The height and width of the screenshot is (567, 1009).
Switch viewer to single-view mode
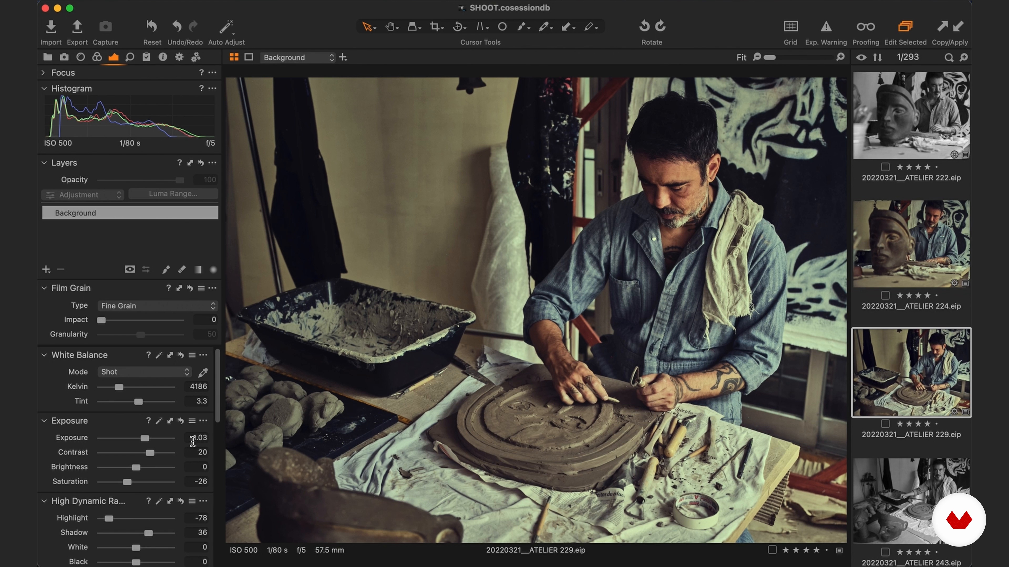tap(249, 57)
